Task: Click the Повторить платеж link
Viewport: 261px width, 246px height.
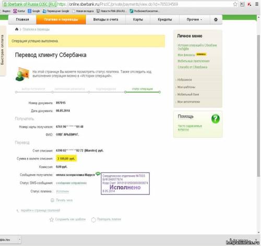Action: click(109, 219)
